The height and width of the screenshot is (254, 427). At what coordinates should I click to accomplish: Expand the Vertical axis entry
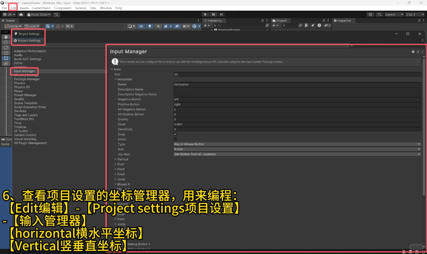tap(116, 159)
